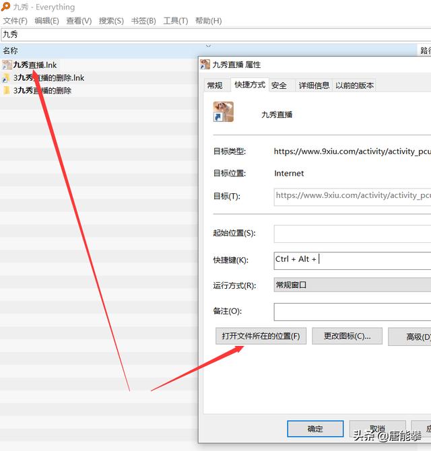
Task: Select the 3九秀直播的删除 folder row
Action: (99, 91)
